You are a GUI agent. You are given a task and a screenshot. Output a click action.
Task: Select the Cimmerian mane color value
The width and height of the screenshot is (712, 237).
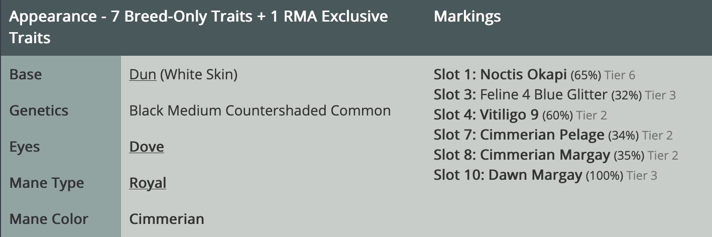(x=167, y=219)
